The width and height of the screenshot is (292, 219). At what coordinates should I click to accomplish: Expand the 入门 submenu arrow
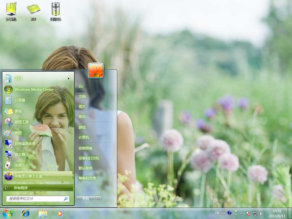click(x=69, y=79)
